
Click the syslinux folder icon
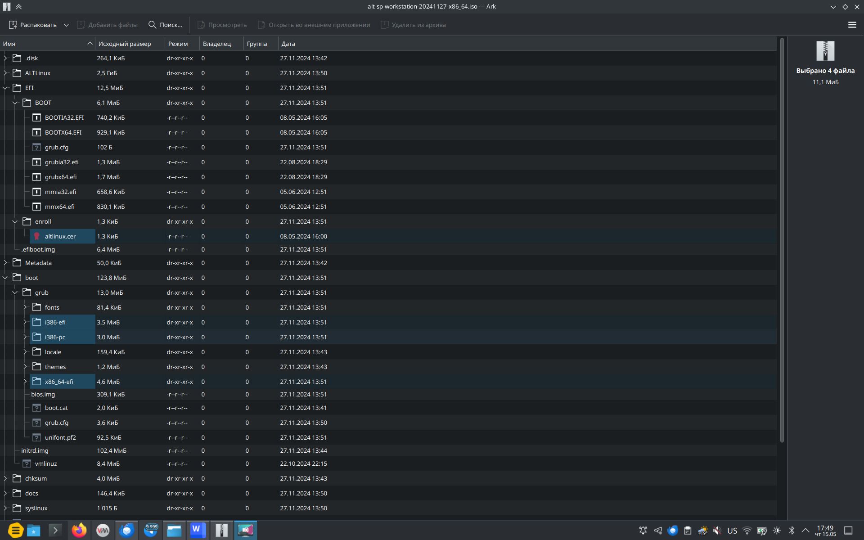click(x=17, y=508)
